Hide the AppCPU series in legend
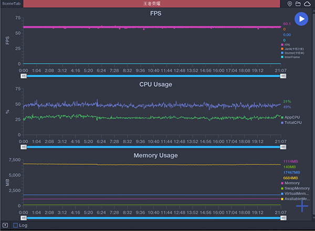315x231 pixels. click(292, 117)
